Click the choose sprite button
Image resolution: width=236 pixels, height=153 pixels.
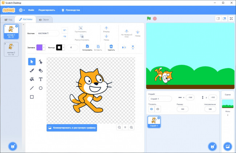pyautogui.click(x=212, y=146)
